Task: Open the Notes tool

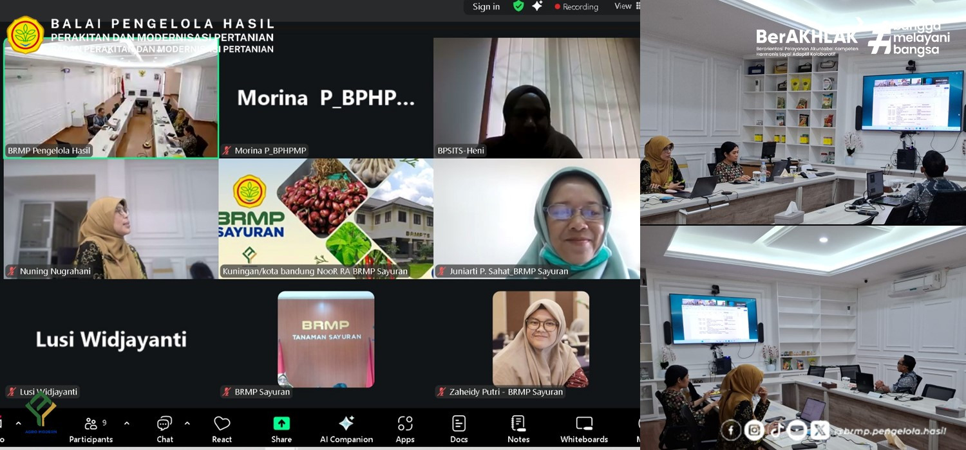Action: tap(518, 429)
